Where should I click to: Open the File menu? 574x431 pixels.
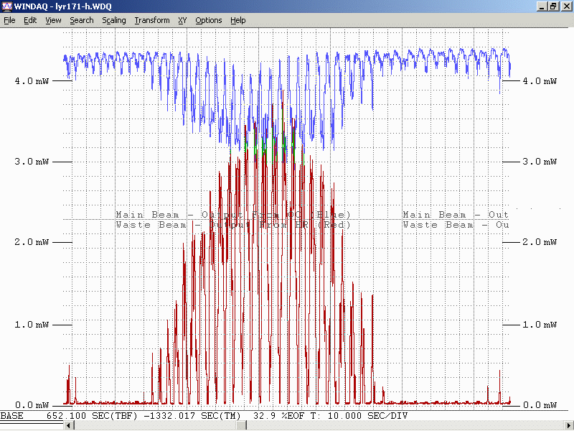[9, 20]
